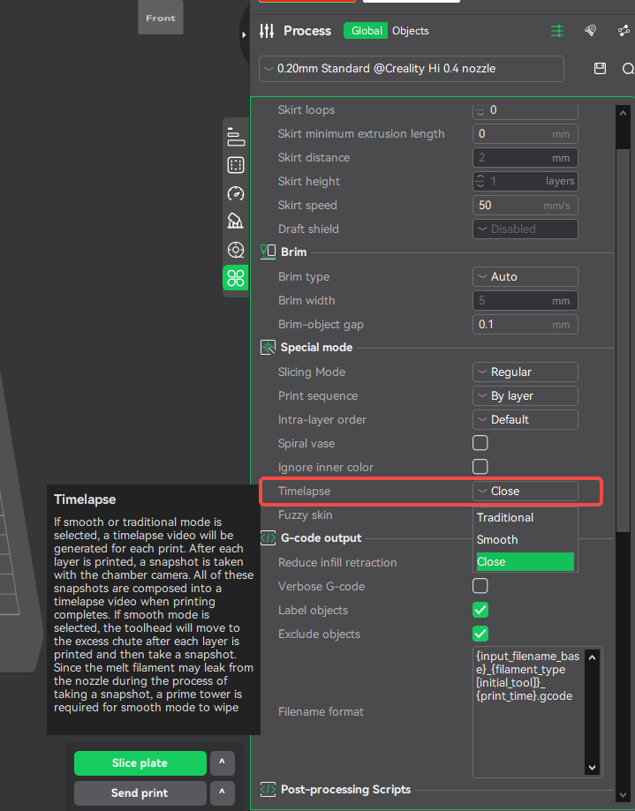
Task: Click the Front face of view cube
Action: 161,18
